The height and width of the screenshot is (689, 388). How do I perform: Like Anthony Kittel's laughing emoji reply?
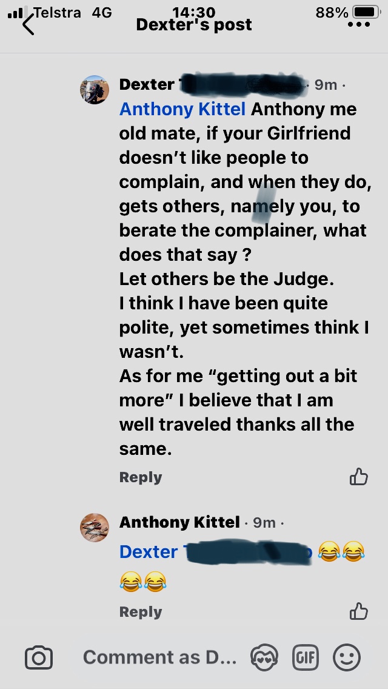[358, 611]
